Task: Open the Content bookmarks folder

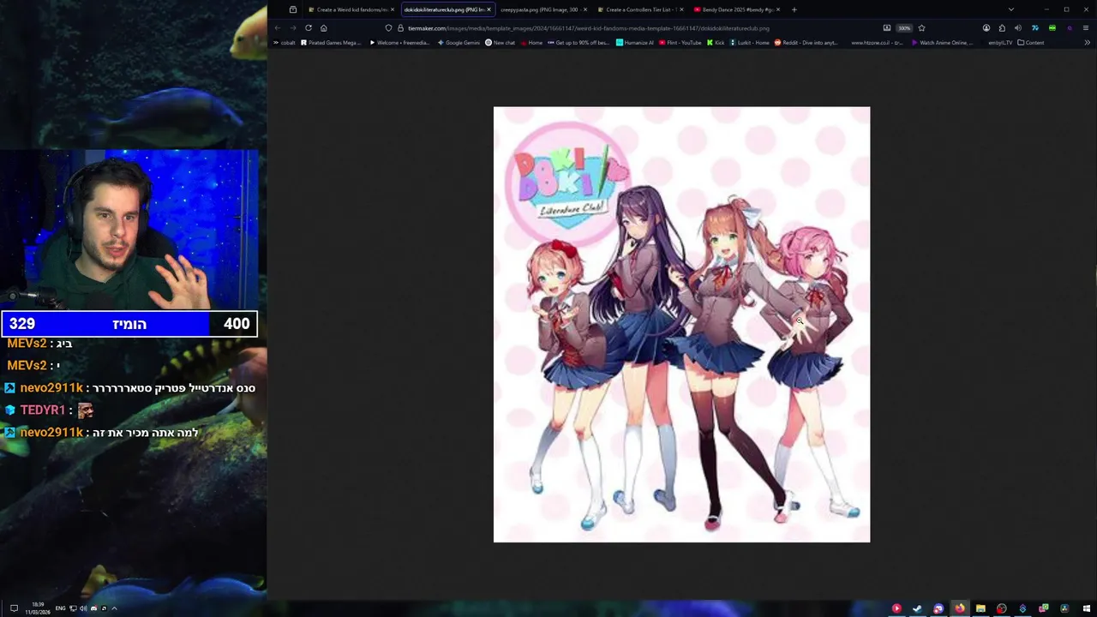Action: (x=1031, y=43)
